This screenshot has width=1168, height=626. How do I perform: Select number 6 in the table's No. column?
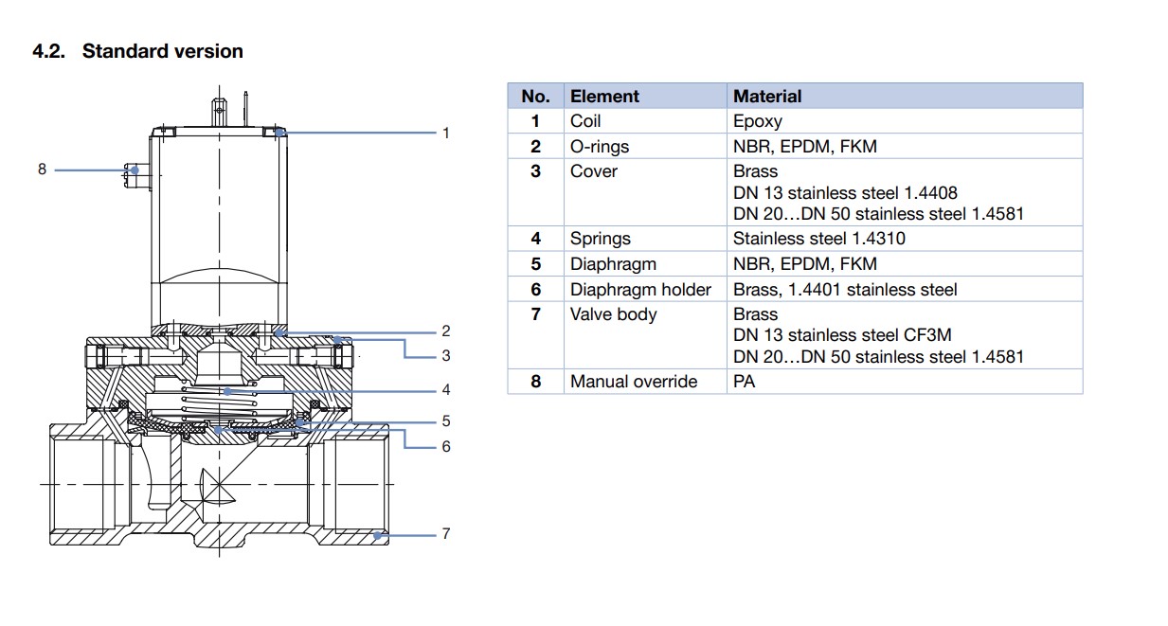[x=535, y=289]
